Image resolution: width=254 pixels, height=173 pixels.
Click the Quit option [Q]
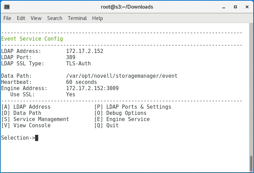tap(106, 126)
